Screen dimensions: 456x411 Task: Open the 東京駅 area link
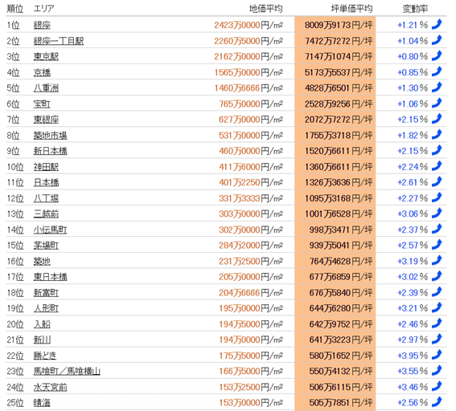[x=46, y=57]
